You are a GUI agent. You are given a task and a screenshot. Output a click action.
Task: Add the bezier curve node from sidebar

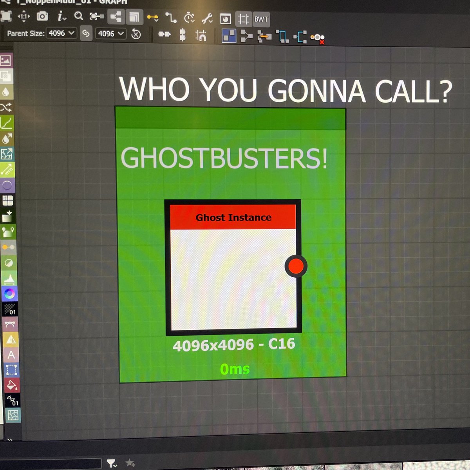click(x=10, y=324)
